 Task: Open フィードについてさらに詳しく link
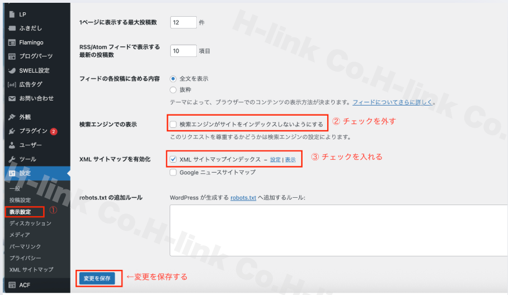click(x=393, y=102)
